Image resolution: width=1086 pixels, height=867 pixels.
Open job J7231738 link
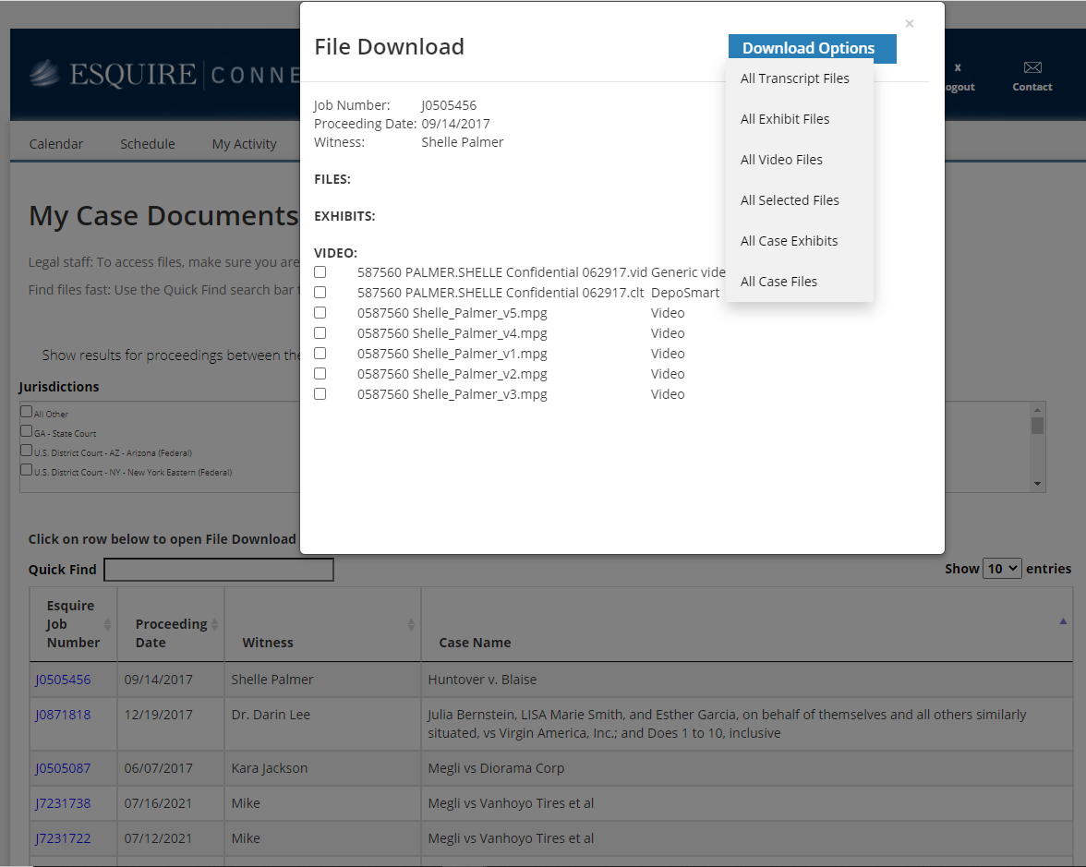63,803
